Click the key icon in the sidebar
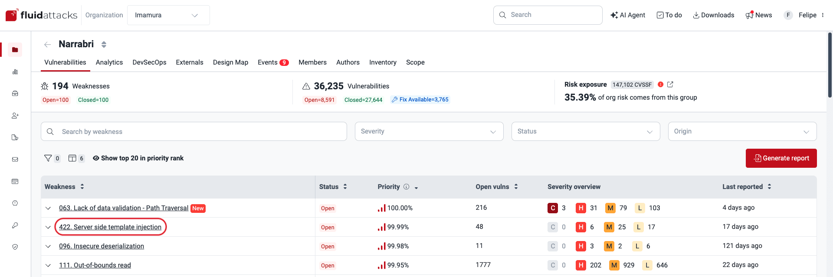 [x=15, y=225]
